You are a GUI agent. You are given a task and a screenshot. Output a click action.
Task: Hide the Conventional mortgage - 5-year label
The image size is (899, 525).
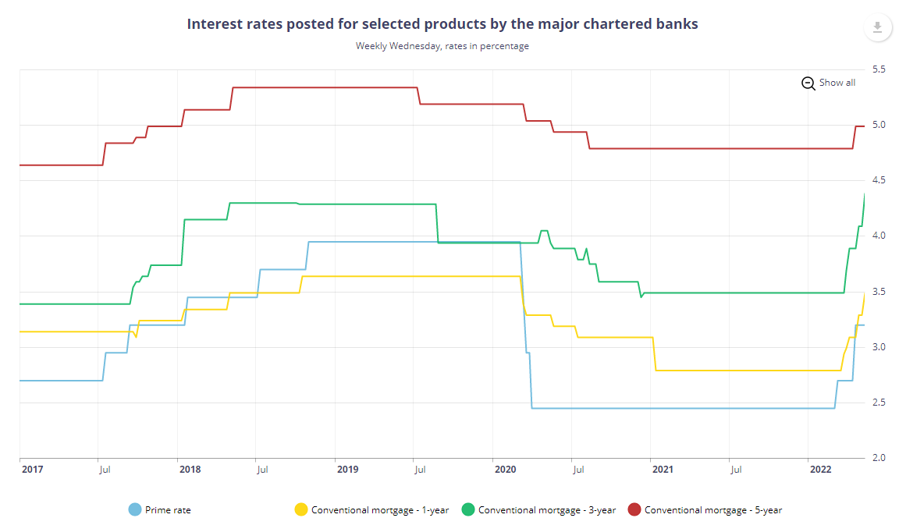coord(713,510)
